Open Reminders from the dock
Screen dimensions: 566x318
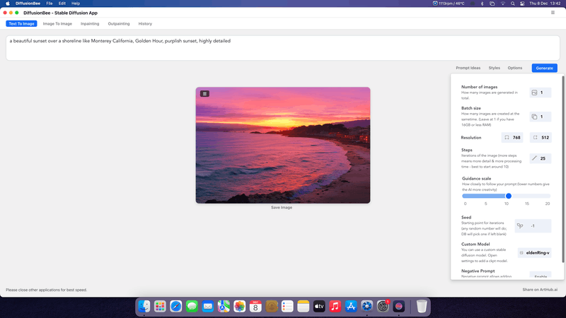[287, 307]
